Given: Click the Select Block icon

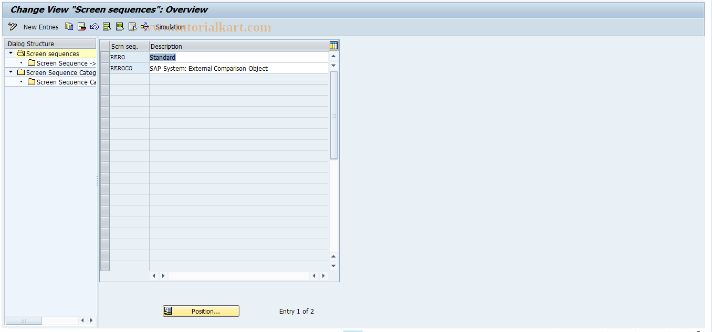Looking at the screenshot, I should [x=120, y=27].
